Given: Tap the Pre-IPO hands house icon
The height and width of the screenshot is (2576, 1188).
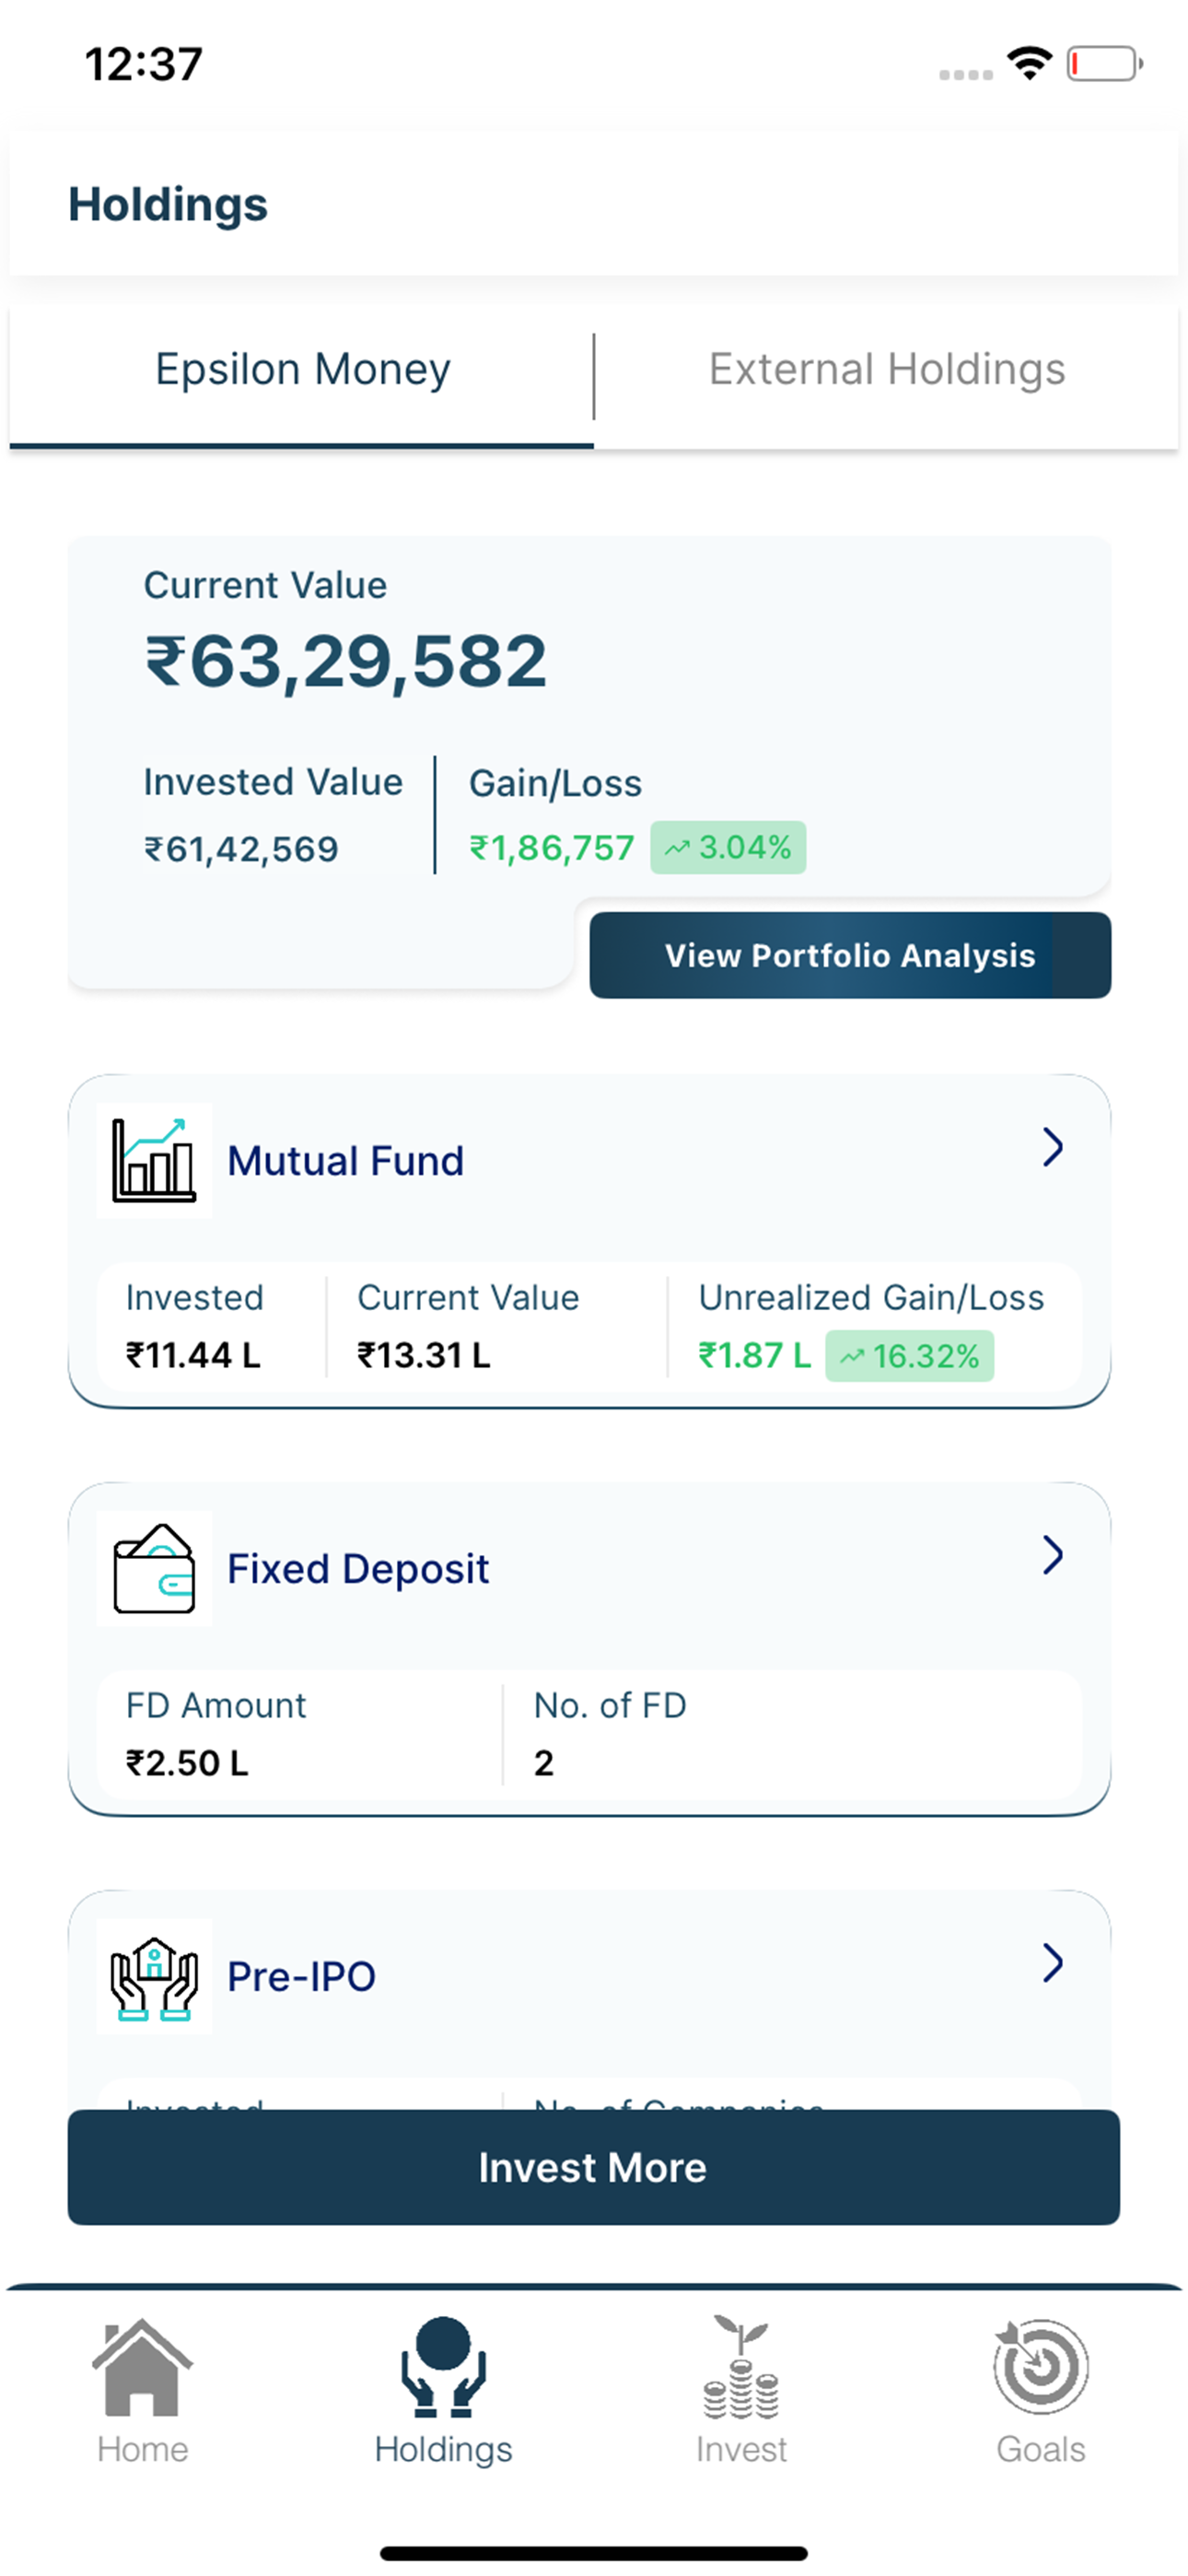Looking at the screenshot, I should pos(154,1976).
